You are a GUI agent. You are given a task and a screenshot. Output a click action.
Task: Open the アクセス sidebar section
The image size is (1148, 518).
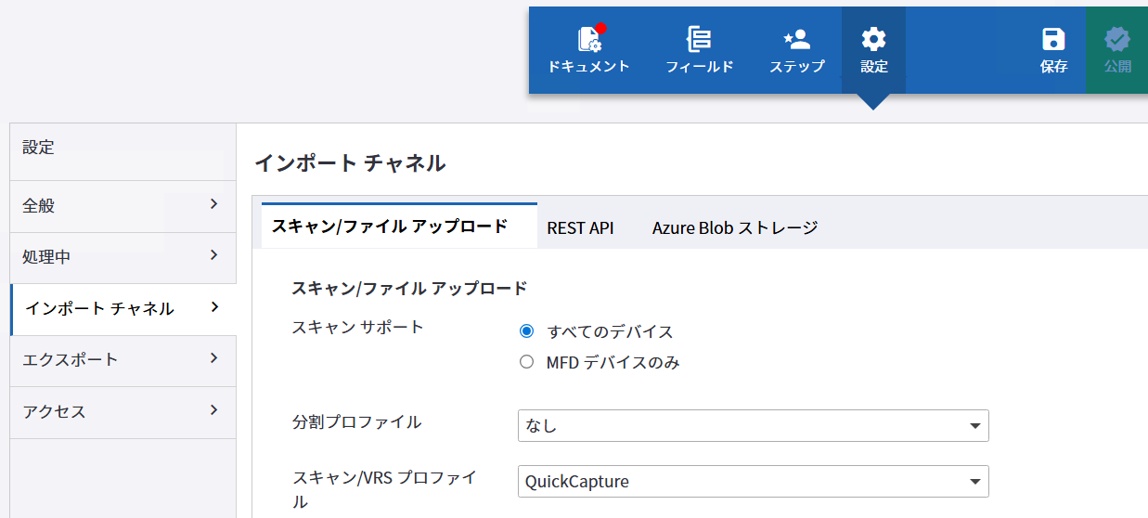point(123,412)
